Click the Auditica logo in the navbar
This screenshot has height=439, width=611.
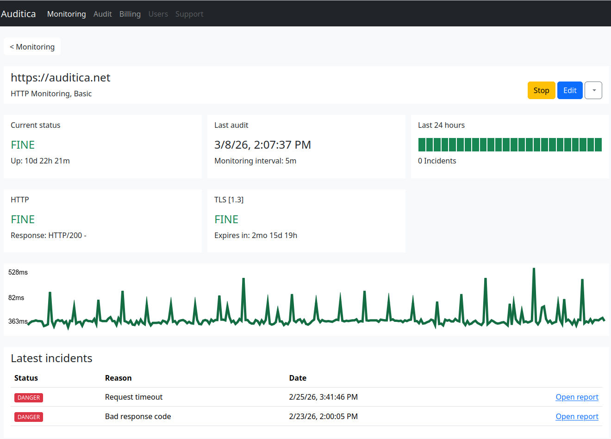(x=19, y=13)
